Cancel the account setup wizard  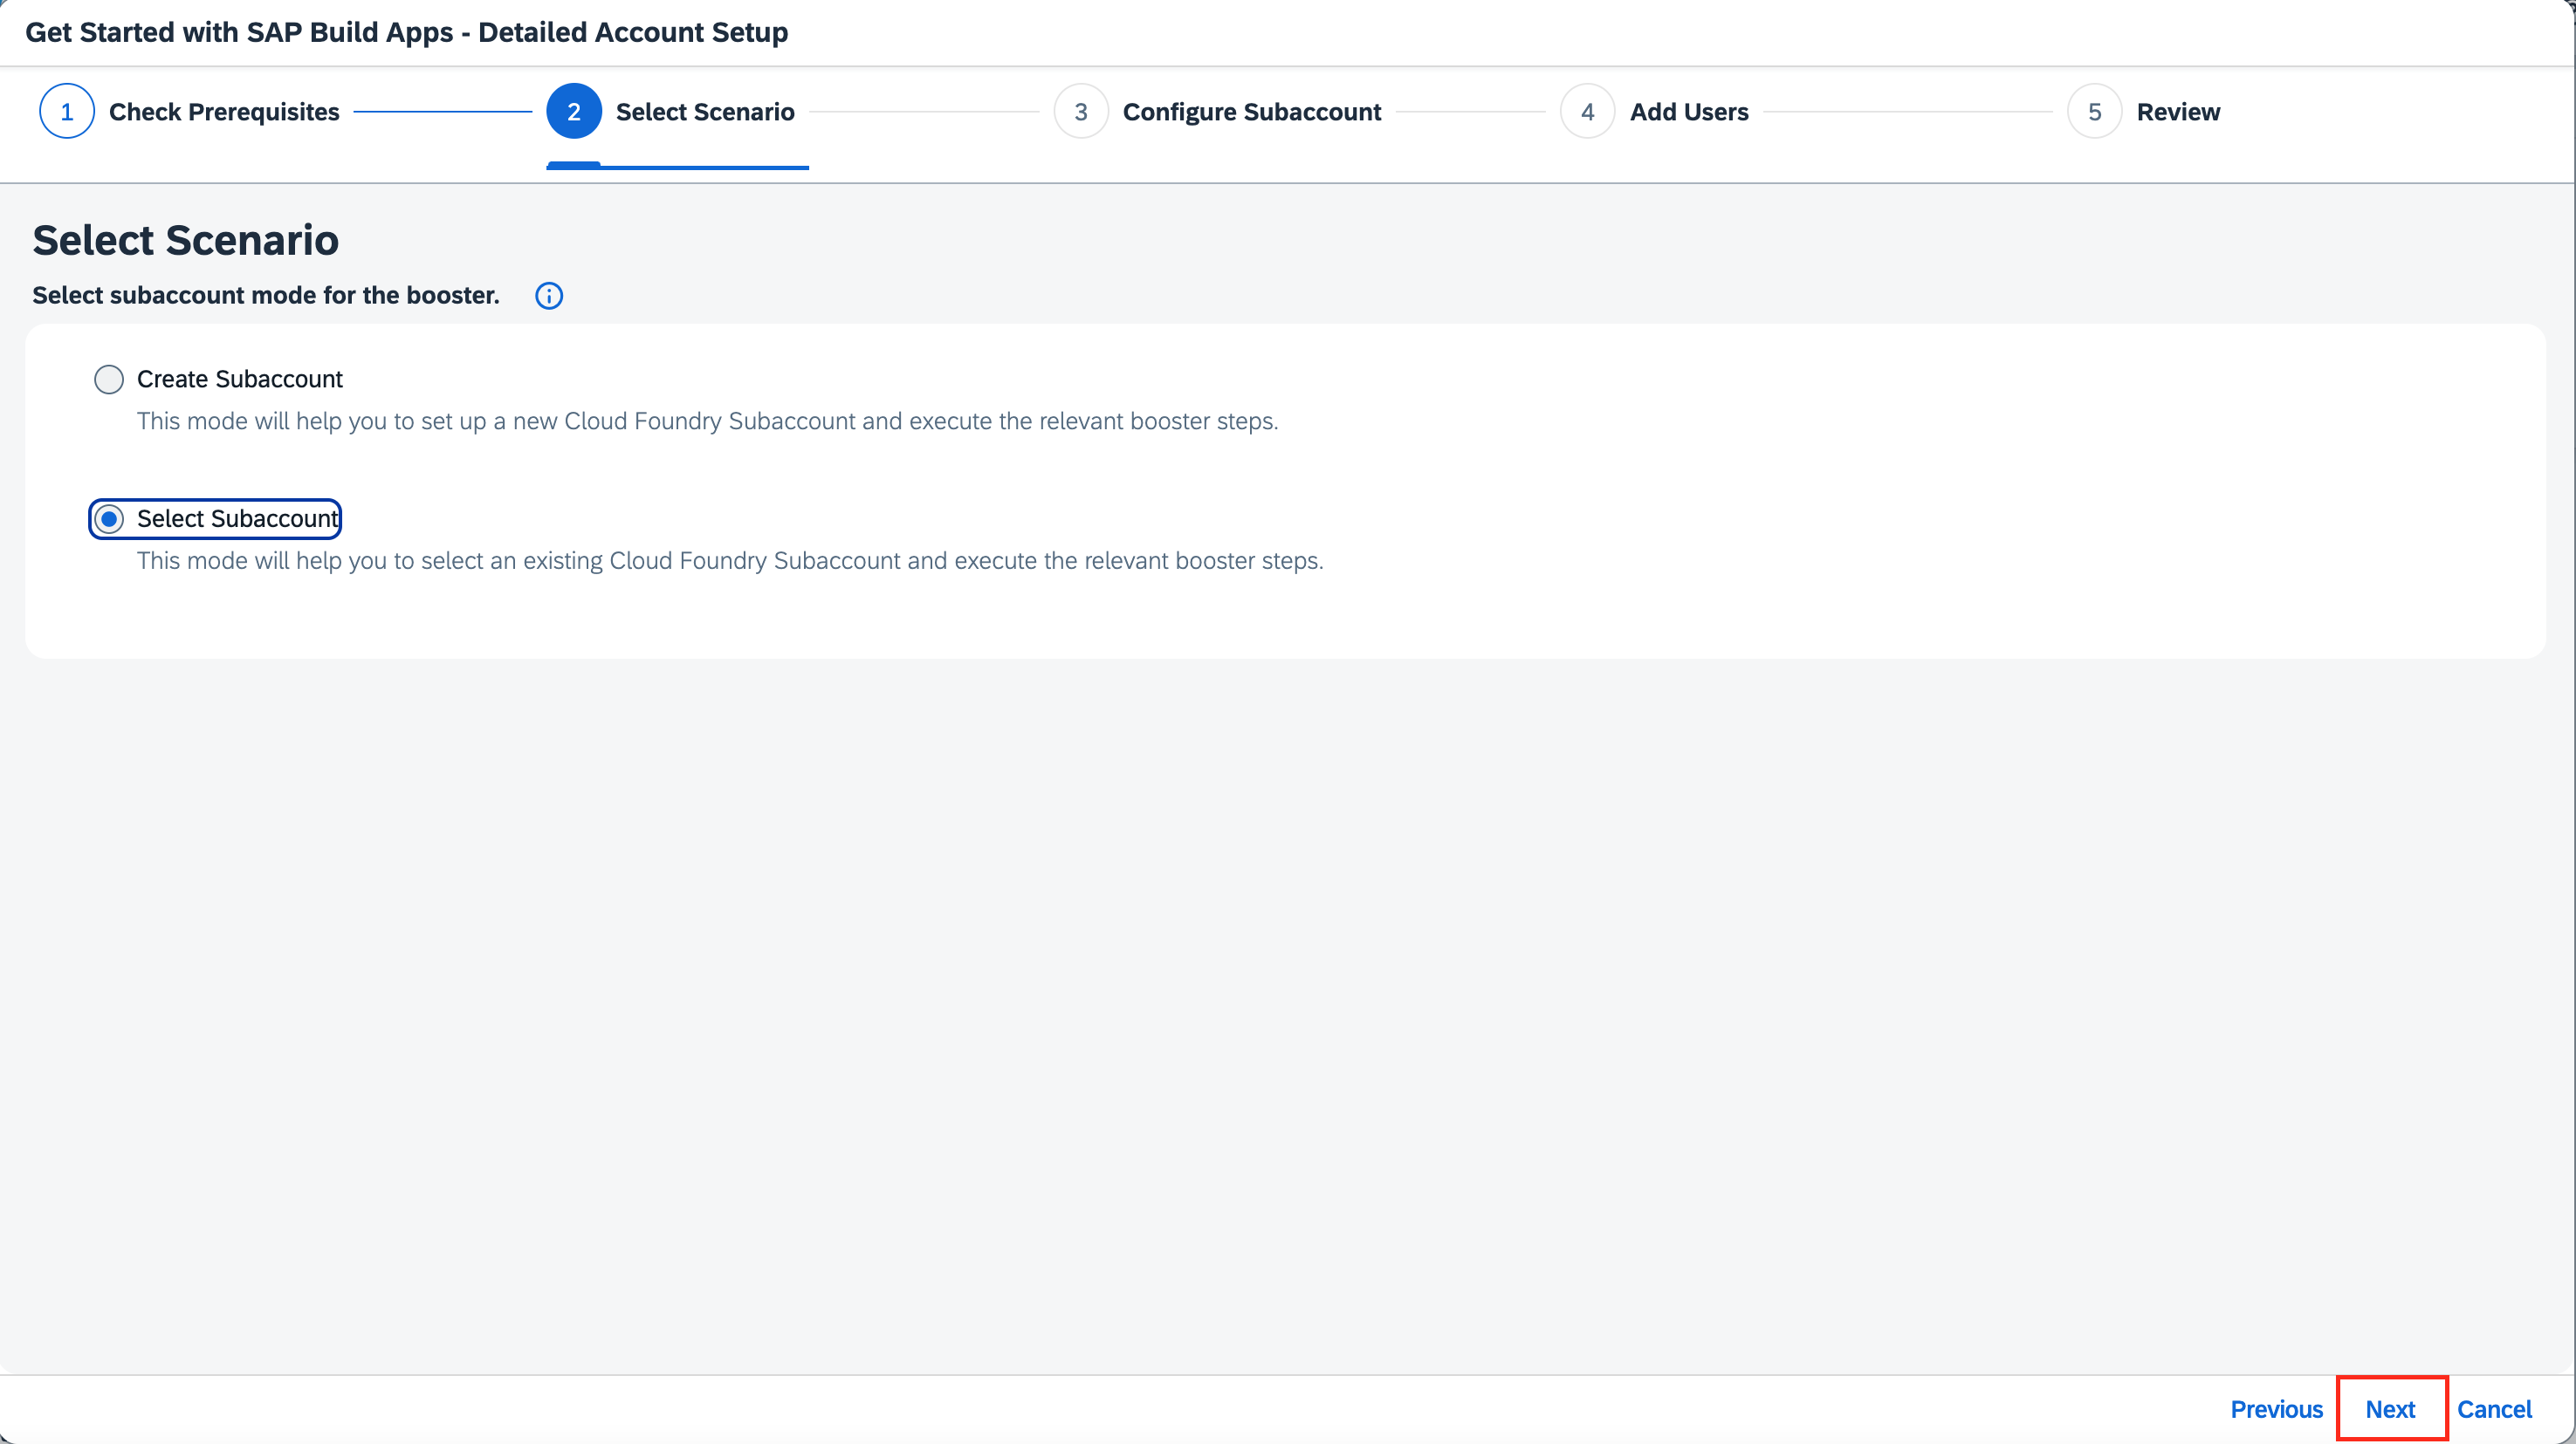tap(2494, 1409)
